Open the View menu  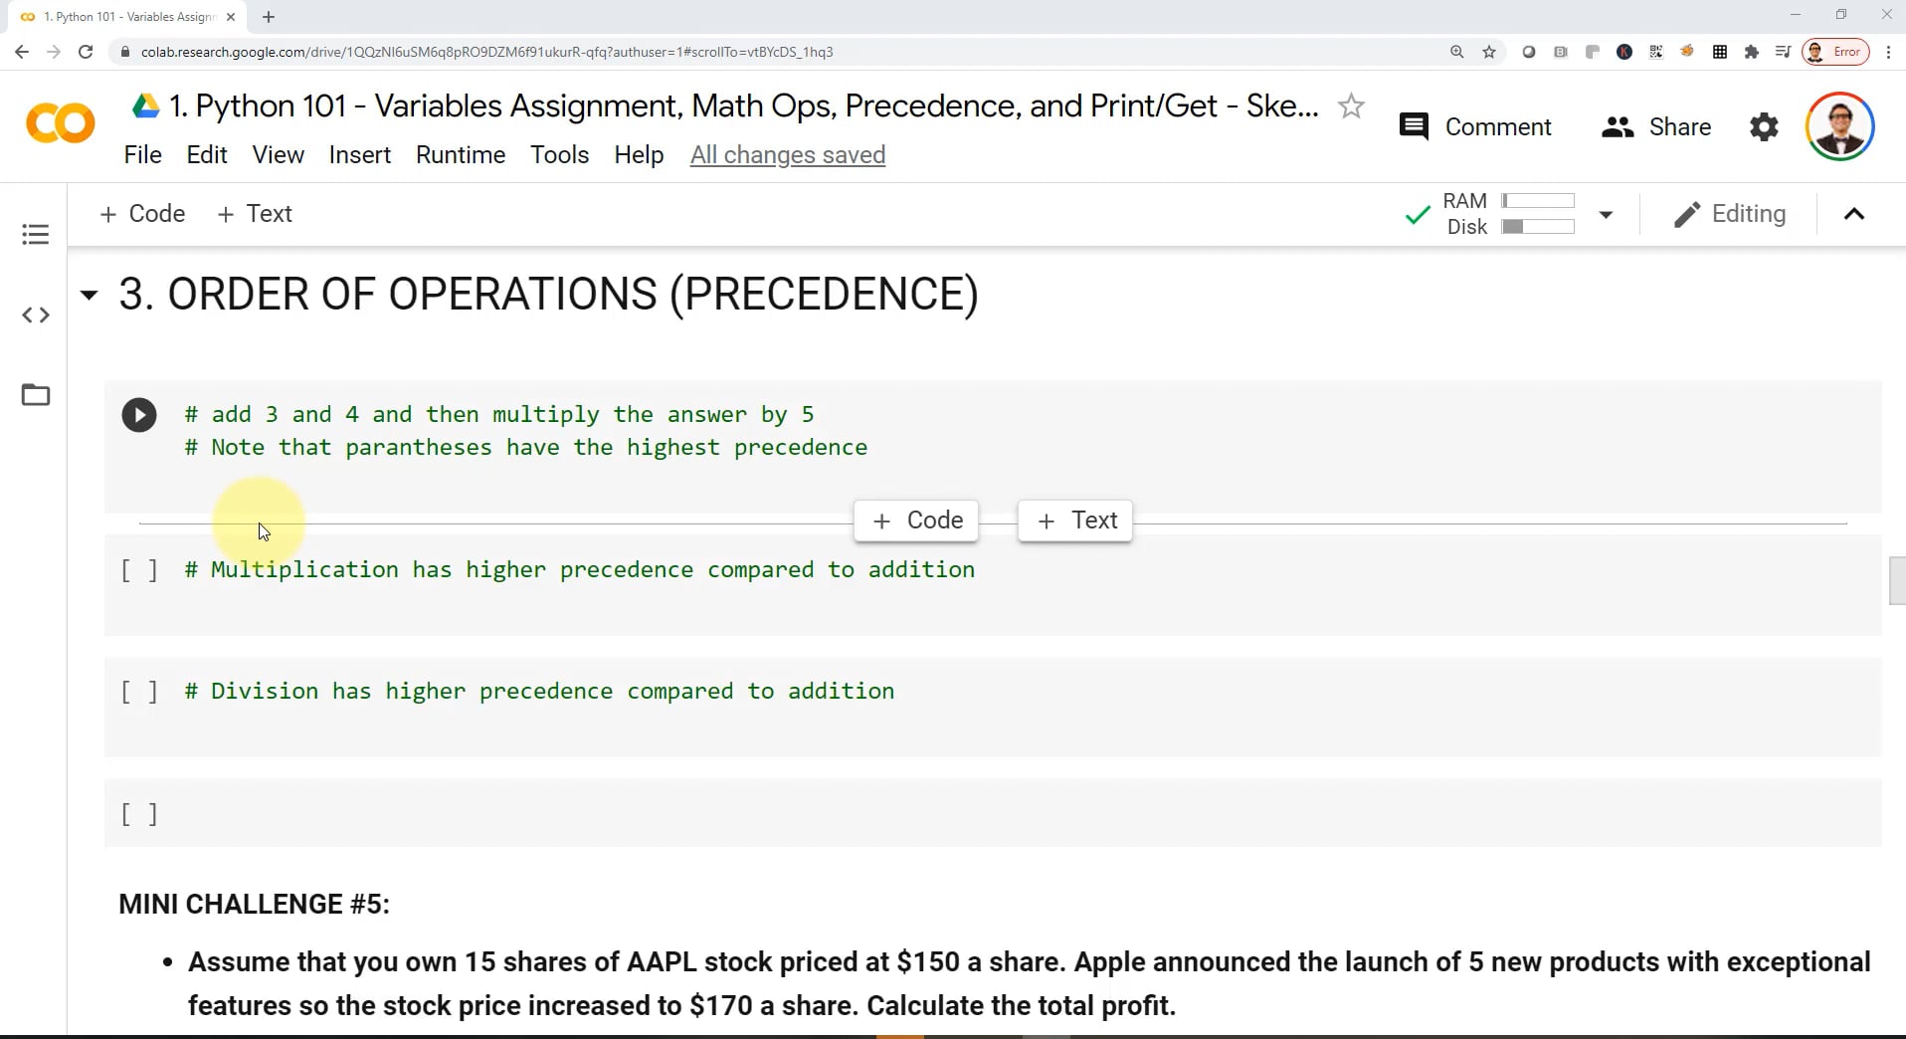point(278,155)
